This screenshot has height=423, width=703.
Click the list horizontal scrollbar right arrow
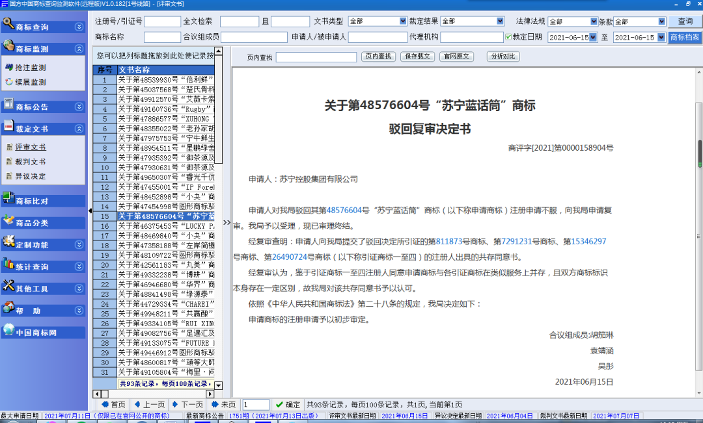click(x=210, y=394)
